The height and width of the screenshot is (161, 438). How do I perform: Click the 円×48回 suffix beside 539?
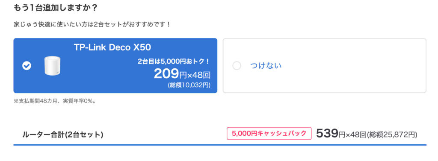click(352, 135)
